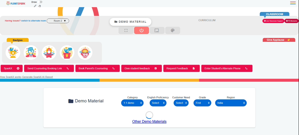
Task: Click Give Applause button
Action: point(279,40)
